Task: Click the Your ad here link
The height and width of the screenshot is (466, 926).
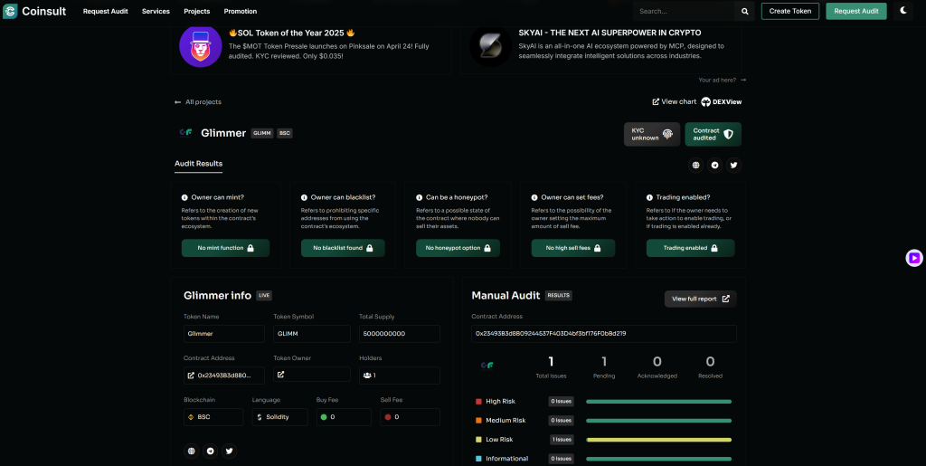Action: tap(723, 80)
